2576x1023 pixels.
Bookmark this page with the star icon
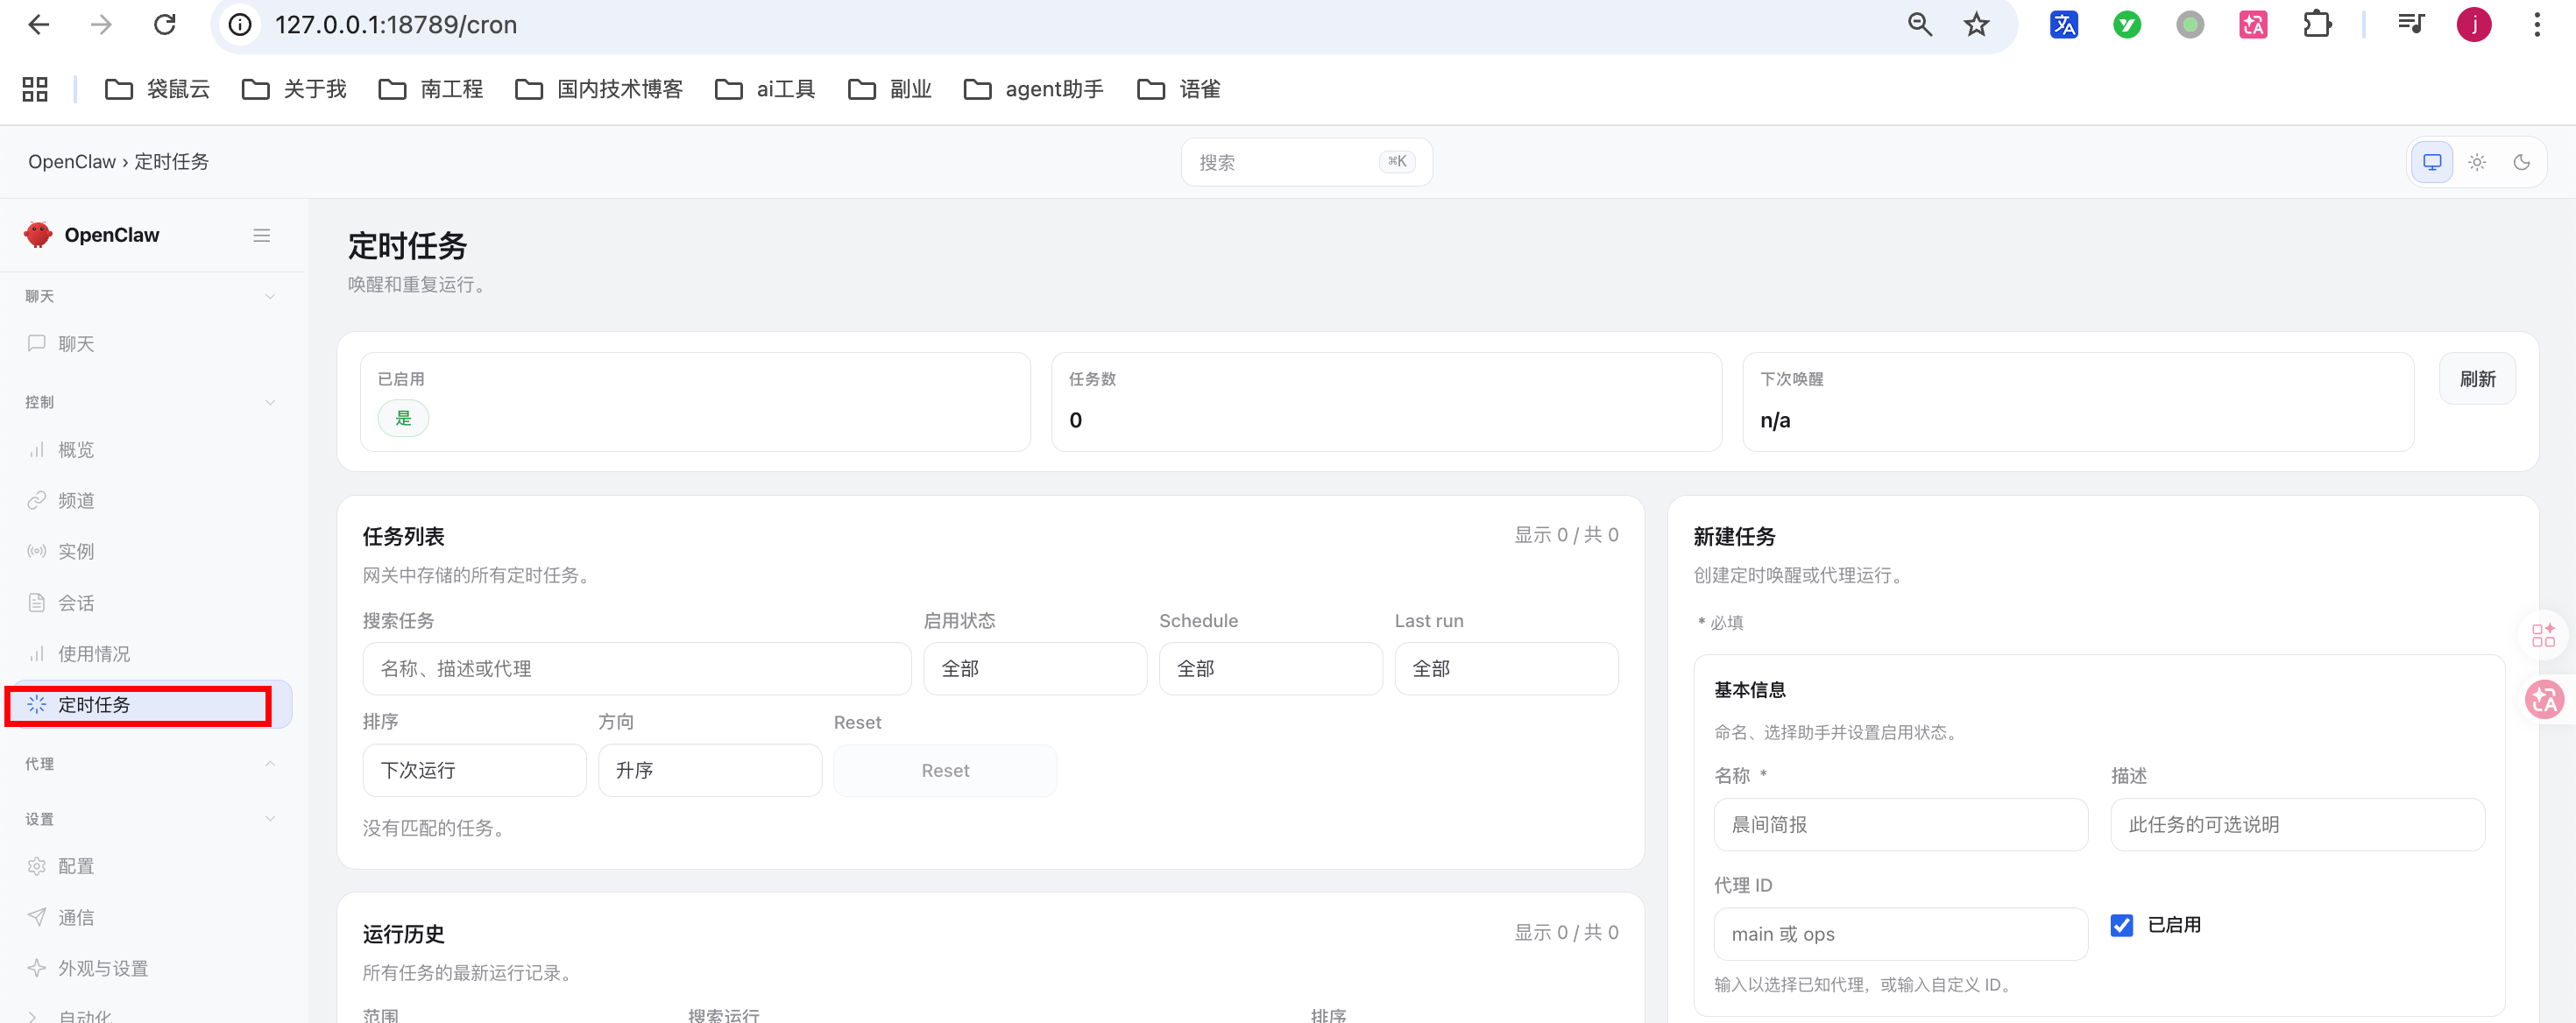[x=1976, y=24]
